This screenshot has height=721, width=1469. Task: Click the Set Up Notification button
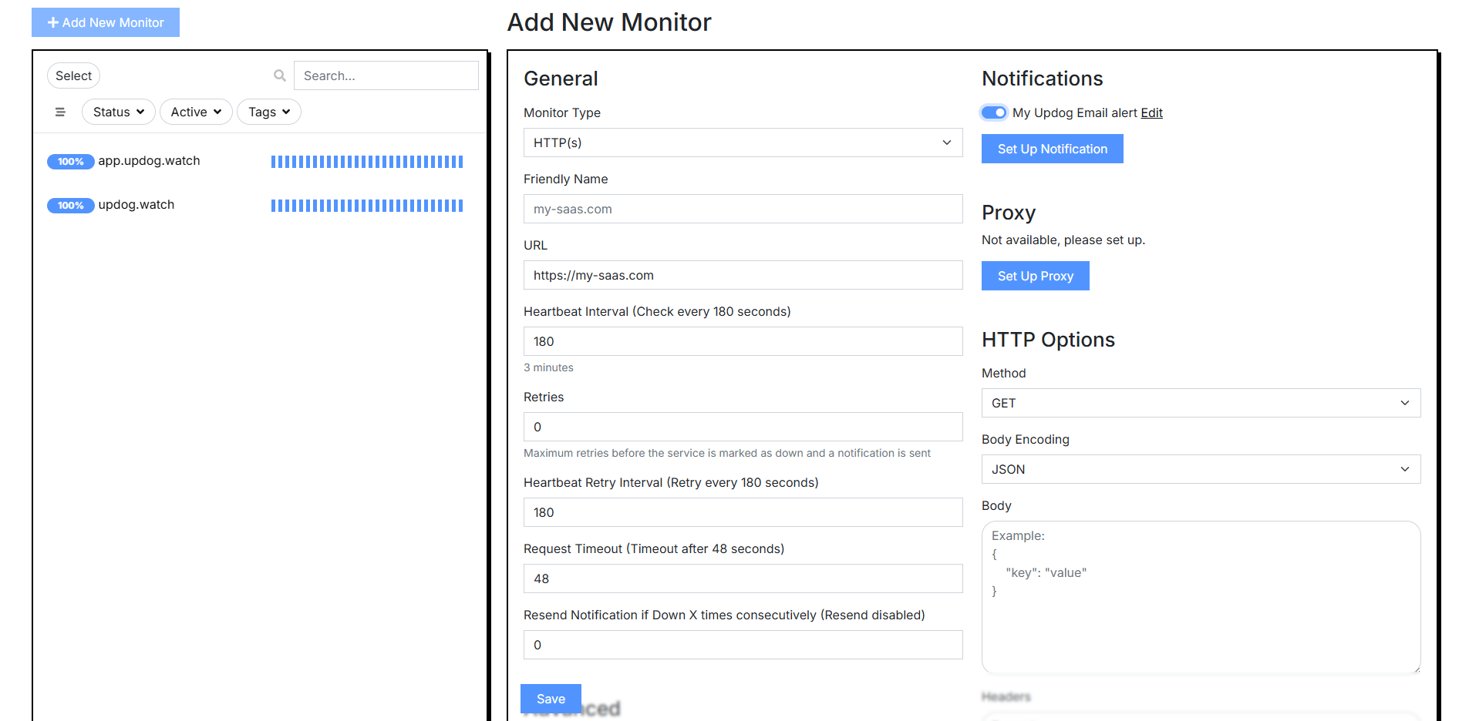pyautogui.click(x=1052, y=149)
